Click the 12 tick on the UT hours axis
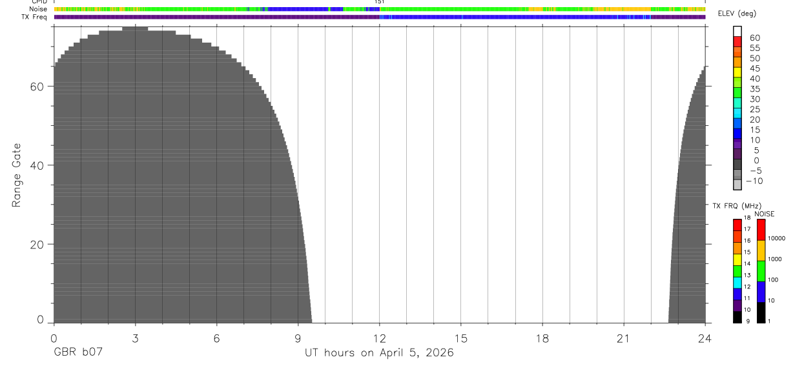The width and height of the screenshot is (793, 366). tap(380, 339)
